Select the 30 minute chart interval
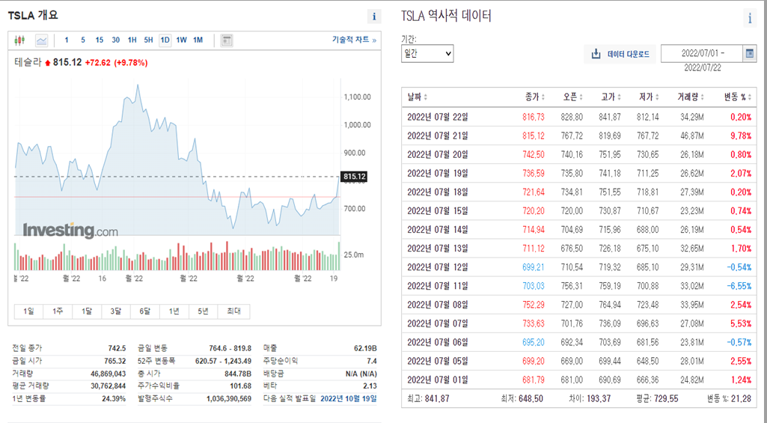767x423 pixels. [115, 40]
